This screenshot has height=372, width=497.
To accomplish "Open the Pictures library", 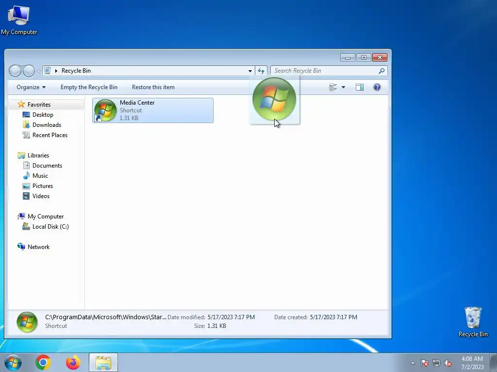I will point(43,186).
